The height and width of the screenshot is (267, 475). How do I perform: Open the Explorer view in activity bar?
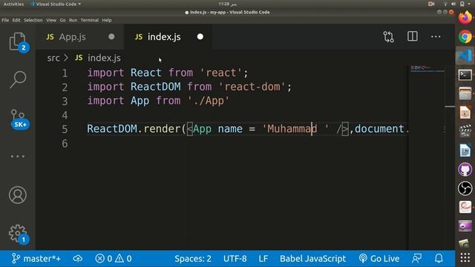[x=18, y=42]
